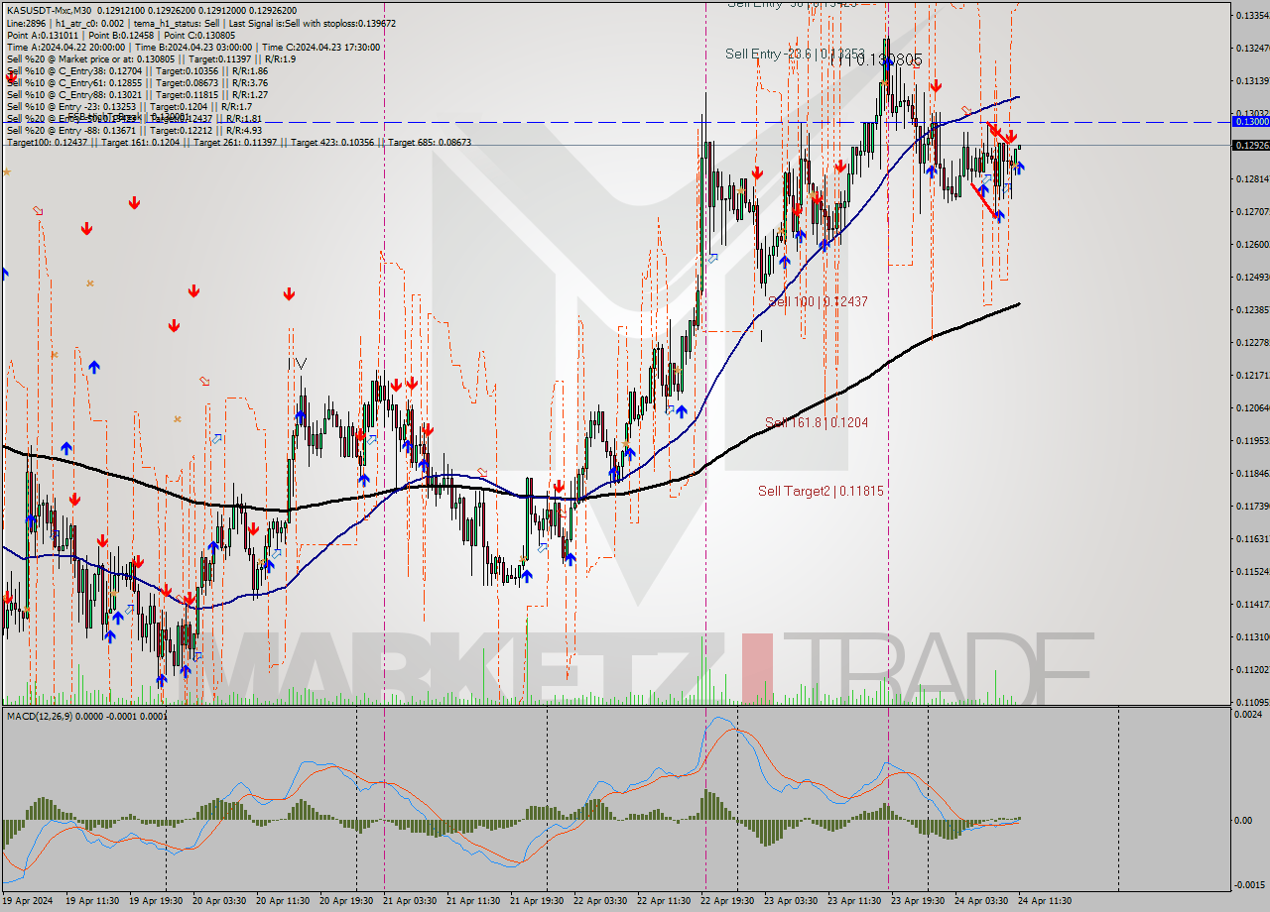Viewport: 1270px width, 912px height.
Task: Click the 0.13353 price axis value
Action: pyautogui.click(x=1251, y=15)
